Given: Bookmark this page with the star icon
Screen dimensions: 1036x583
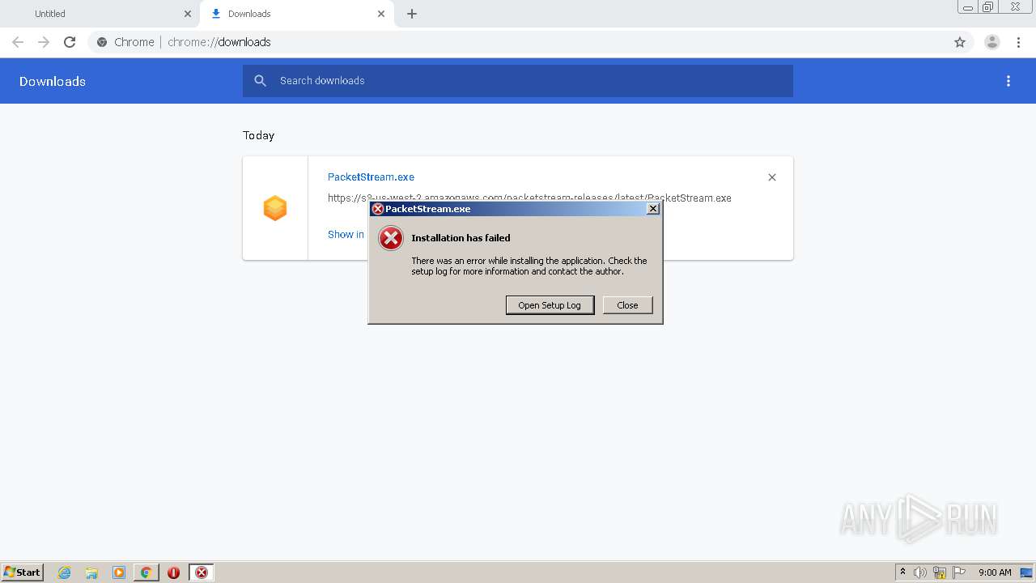Looking at the screenshot, I should click(x=960, y=42).
